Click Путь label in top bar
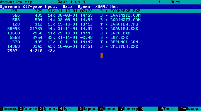The width and height of the screenshot is (201, 111). (176, 2)
